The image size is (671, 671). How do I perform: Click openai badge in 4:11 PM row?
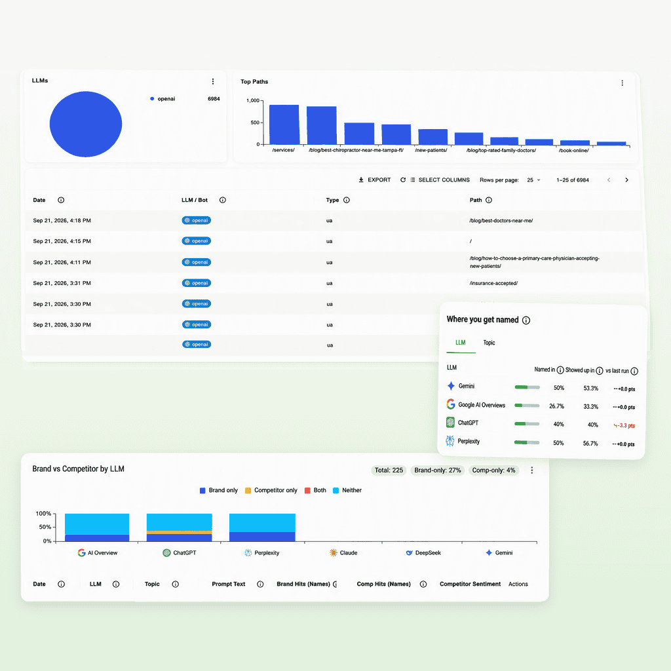click(x=197, y=262)
